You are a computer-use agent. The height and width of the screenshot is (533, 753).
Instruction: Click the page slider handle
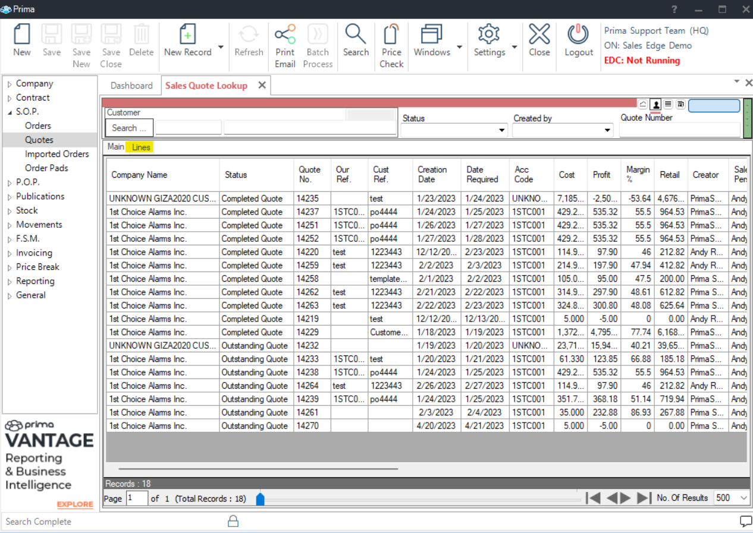click(260, 499)
